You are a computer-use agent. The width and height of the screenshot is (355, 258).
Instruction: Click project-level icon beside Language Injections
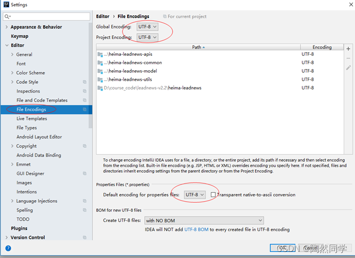coord(84,201)
